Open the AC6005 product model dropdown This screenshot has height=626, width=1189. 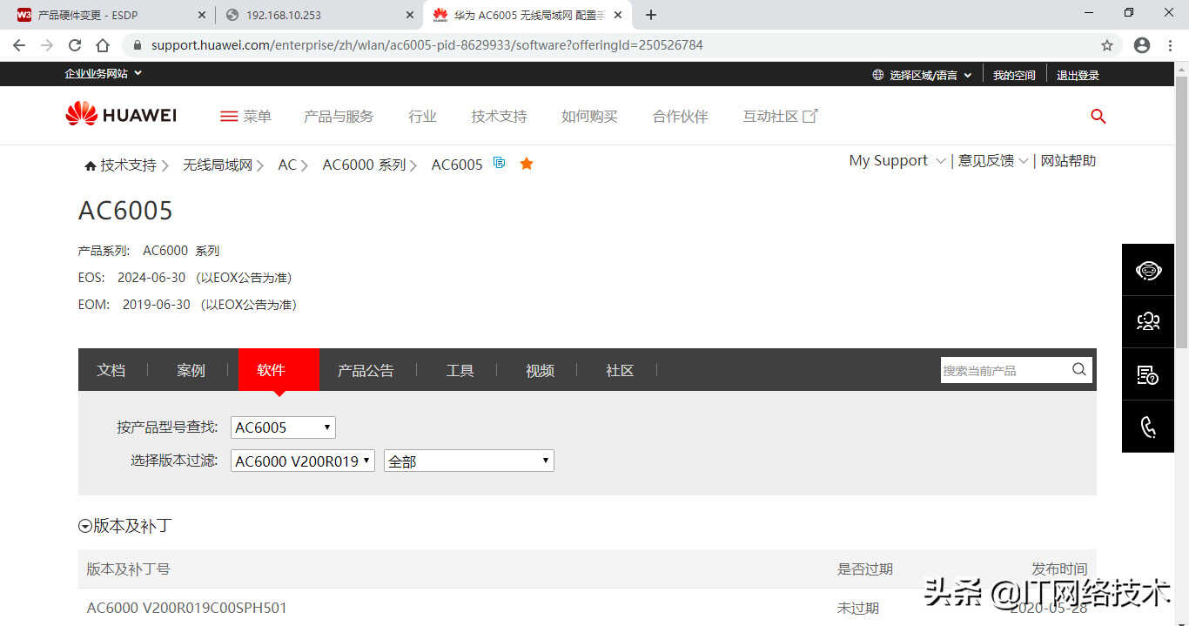pyautogui.click(x=283, y=427)
